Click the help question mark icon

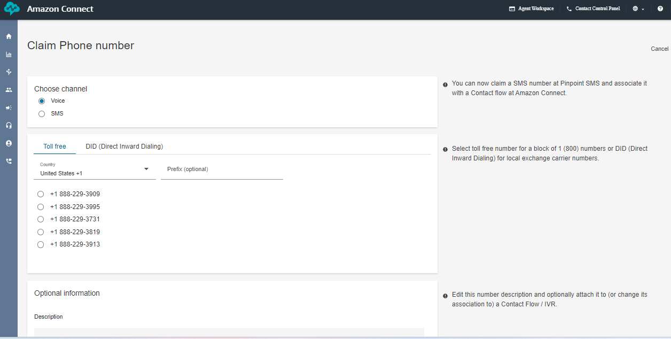(x=660, y=9)
